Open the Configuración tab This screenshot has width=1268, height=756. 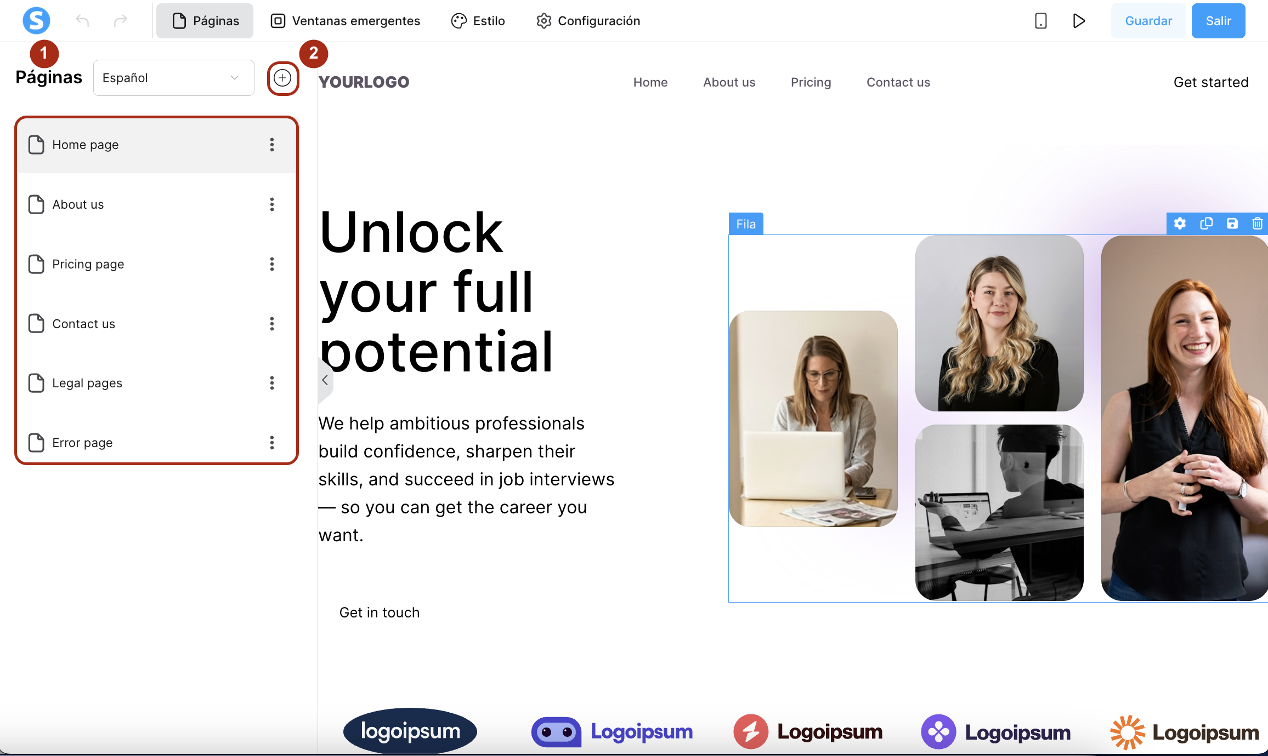(588, 21)
